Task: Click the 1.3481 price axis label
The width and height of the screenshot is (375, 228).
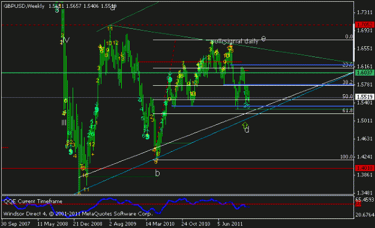Action: tap(364, 193)
